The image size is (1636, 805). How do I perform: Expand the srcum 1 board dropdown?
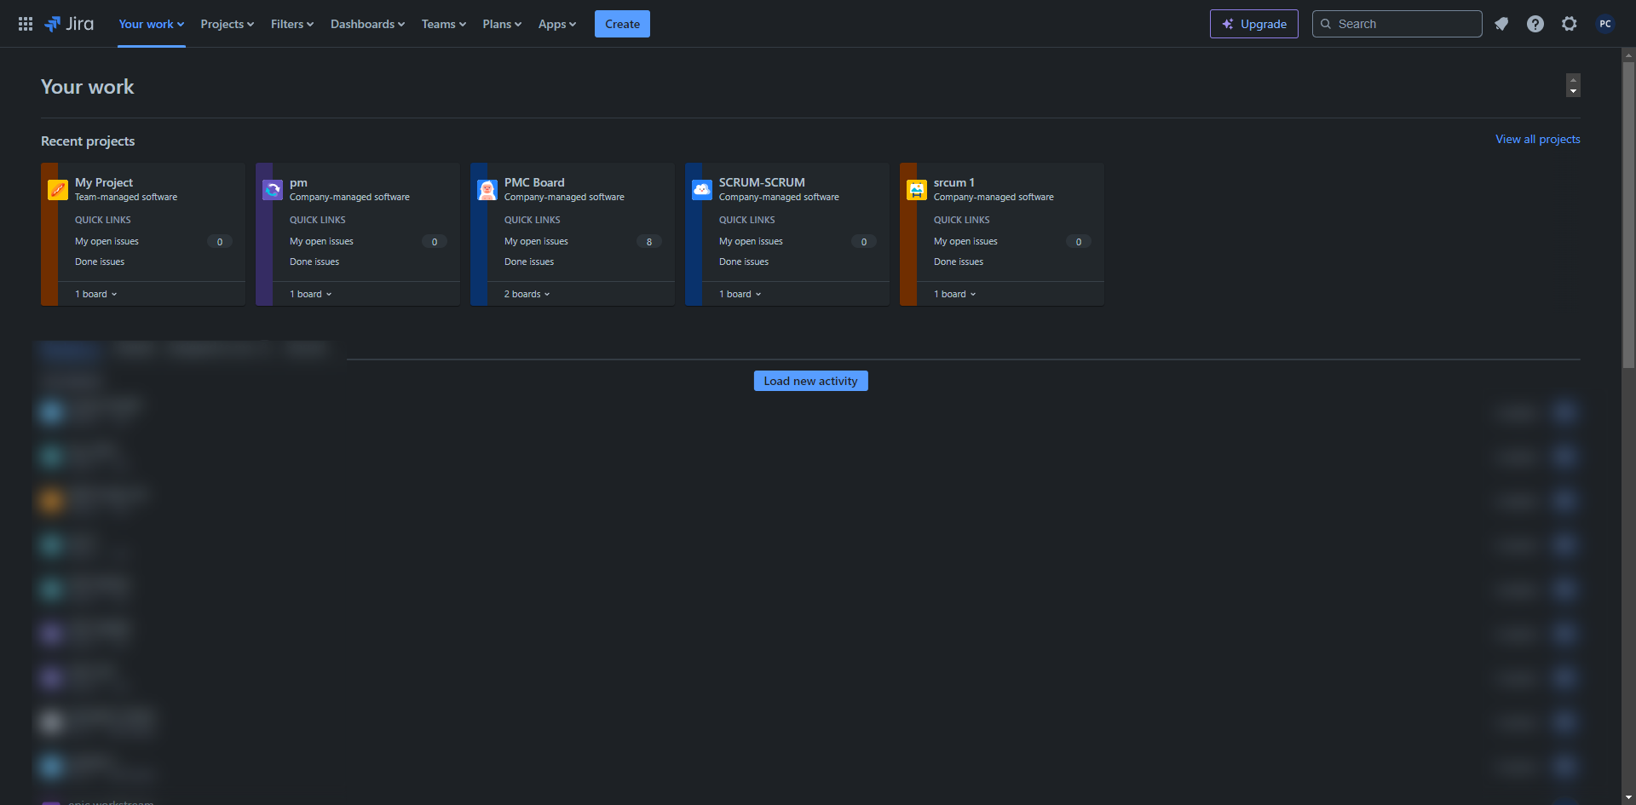click(955, 294)
